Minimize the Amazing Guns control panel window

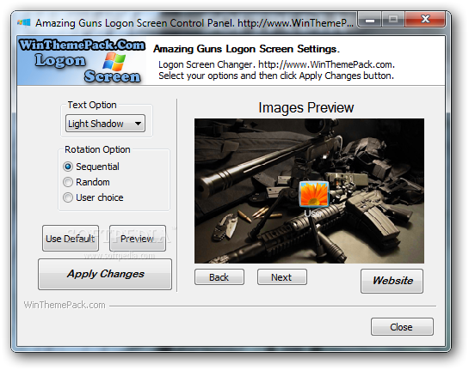click(370, 21)
